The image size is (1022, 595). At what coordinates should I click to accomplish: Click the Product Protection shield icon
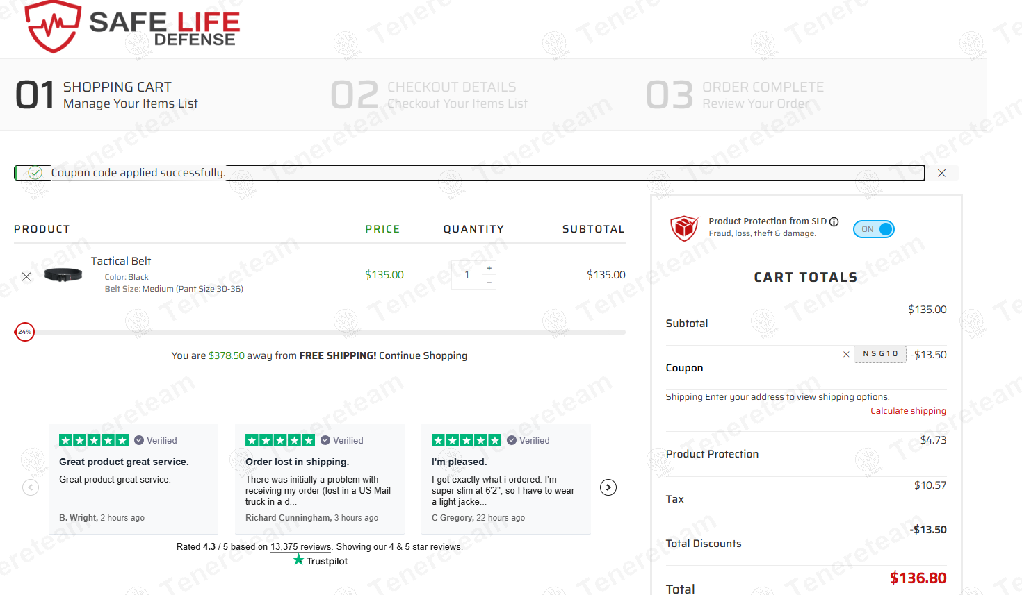684,228
